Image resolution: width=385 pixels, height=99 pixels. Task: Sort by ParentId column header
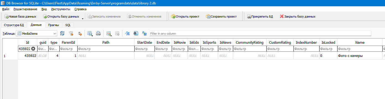(68, 43)
